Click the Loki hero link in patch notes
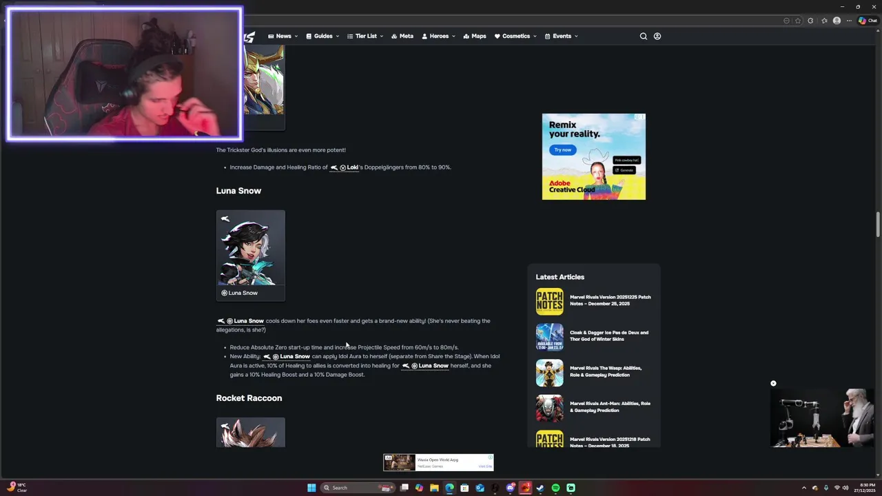The height and width of the screenshot is (496, 882). click(345, 167)
